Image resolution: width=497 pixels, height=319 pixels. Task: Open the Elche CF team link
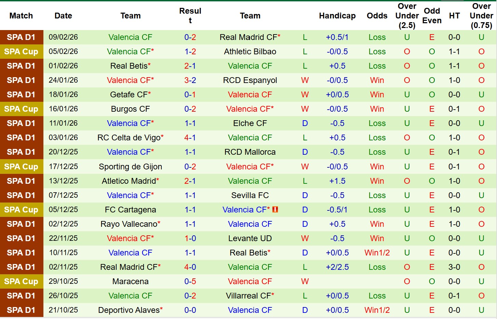tap(250, 123)
